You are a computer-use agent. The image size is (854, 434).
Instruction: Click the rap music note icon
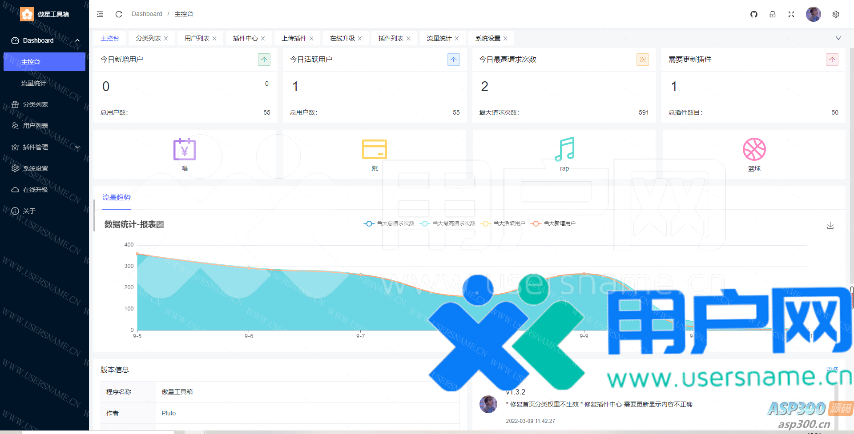pyautogui.click(x=564, y=149)
